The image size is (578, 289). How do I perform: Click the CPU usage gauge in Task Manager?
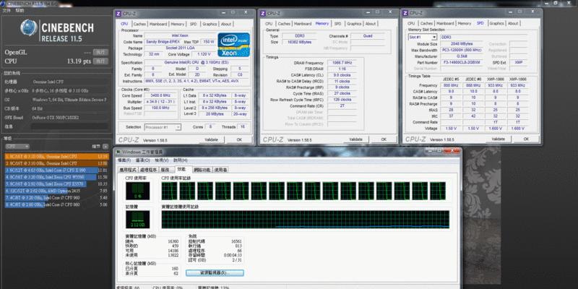[x=137, y=191]
